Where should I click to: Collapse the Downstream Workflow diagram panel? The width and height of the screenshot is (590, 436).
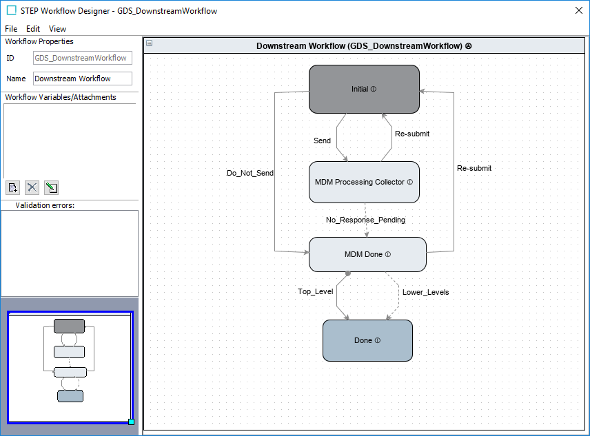click(x=150, y=43)
